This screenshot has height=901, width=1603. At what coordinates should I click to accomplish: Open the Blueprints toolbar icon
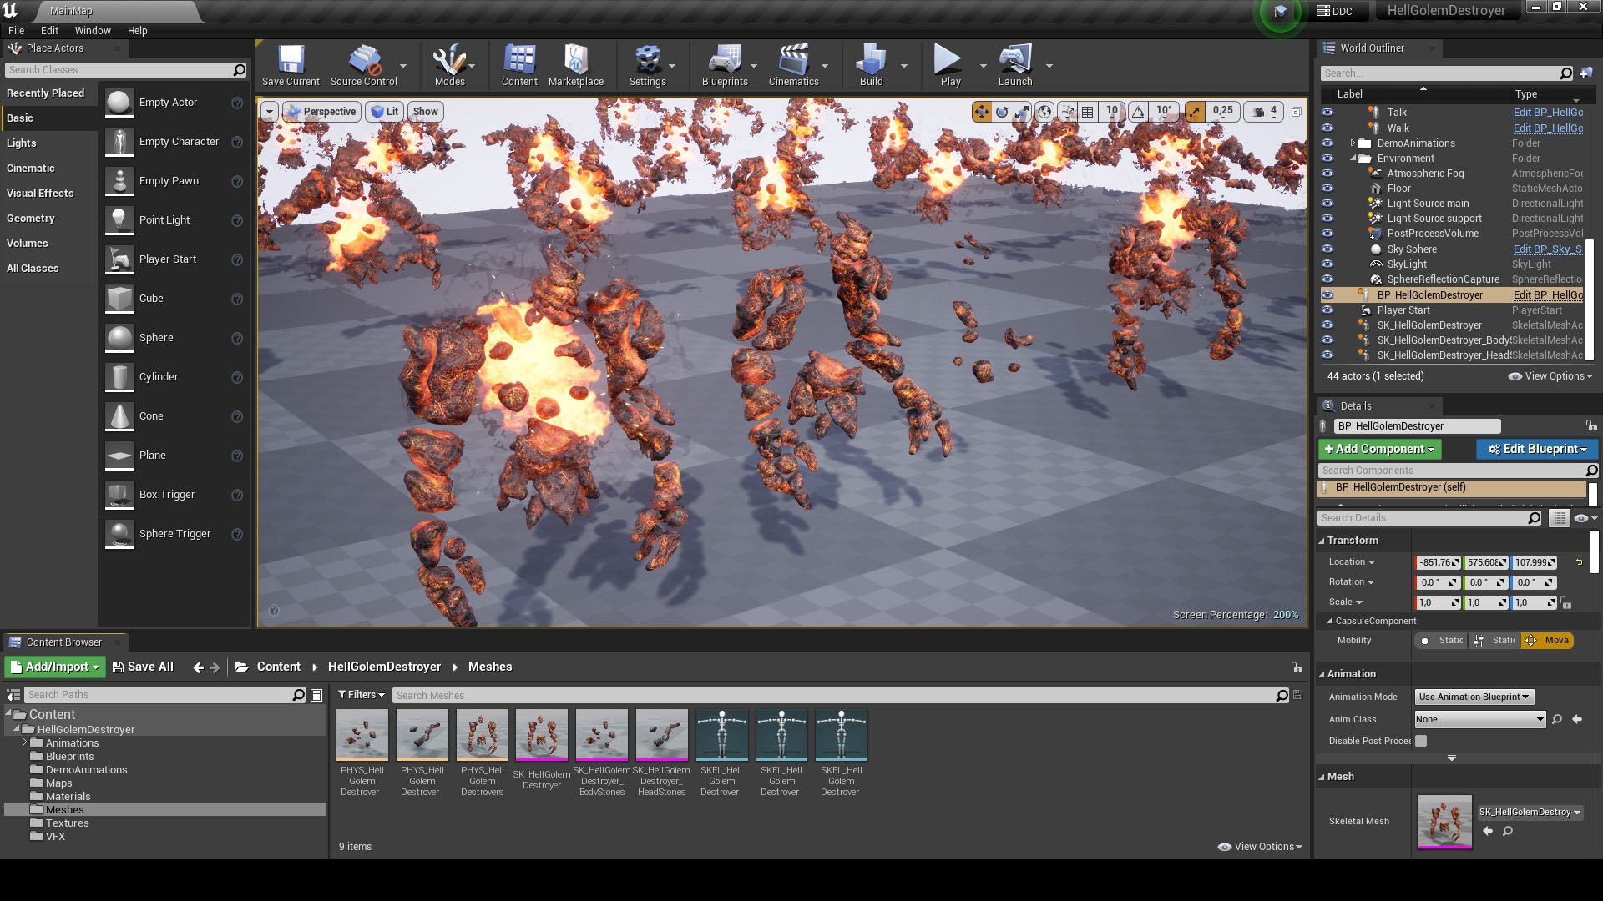725,65
